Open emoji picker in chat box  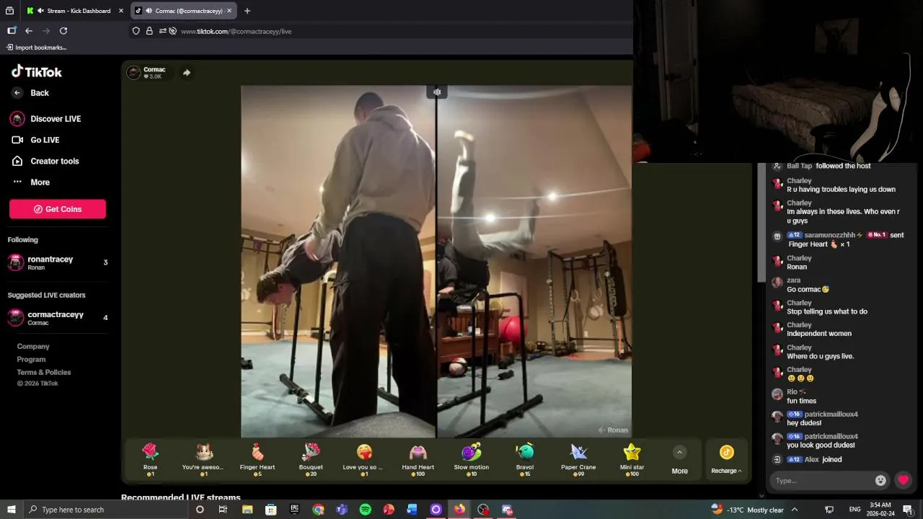[880, 480]
